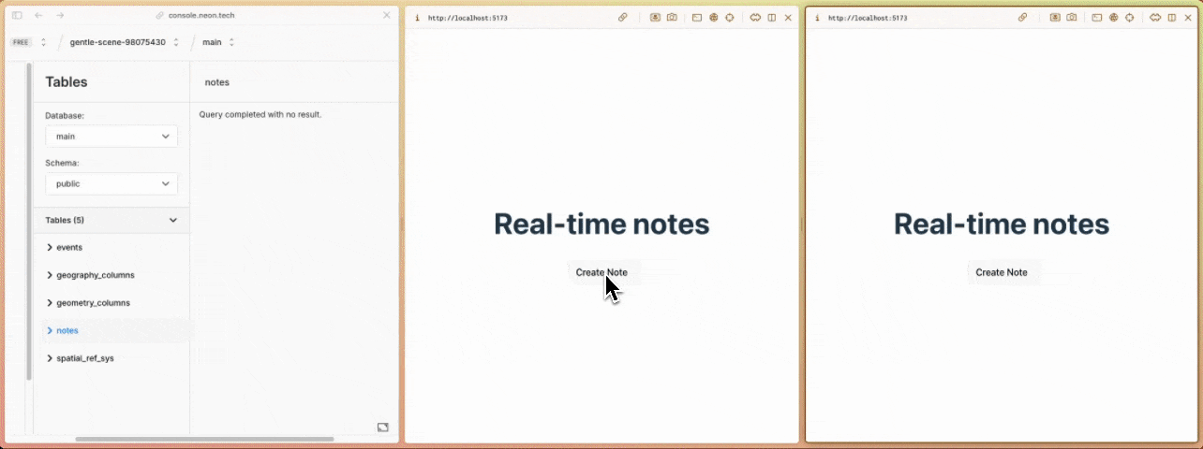The width and height of the screenshot is (1203, 449).
Task: Click the vertical scrollbar beside the Tables panel
Action: click(29, 222)
